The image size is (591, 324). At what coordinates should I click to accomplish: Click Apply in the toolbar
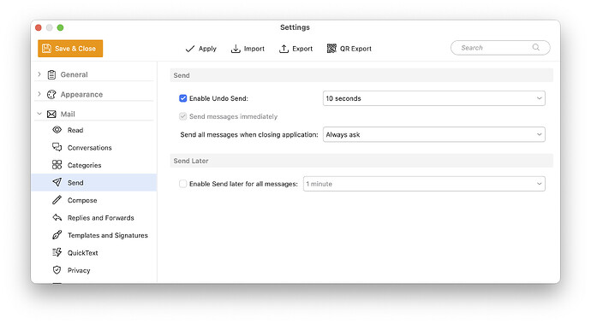click(201, 49)
